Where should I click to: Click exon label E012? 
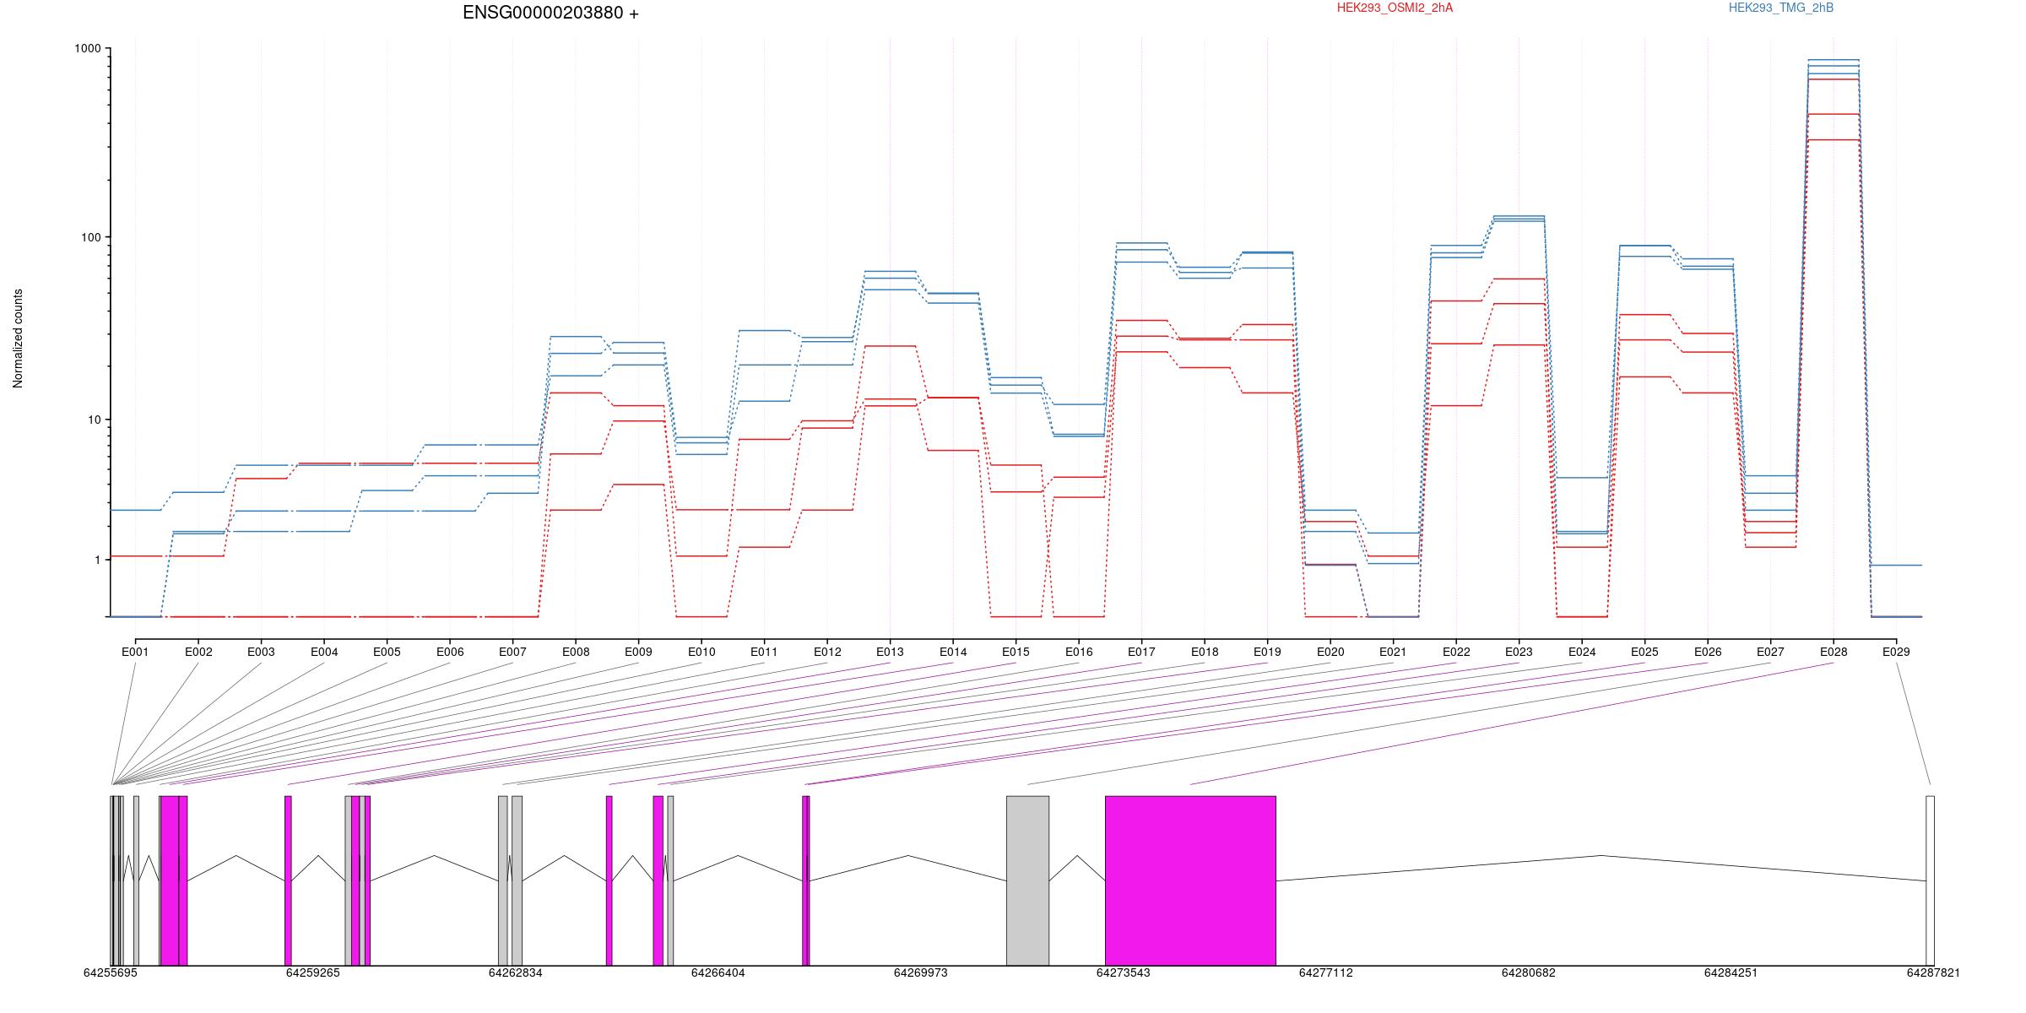[x=827, y=652]
